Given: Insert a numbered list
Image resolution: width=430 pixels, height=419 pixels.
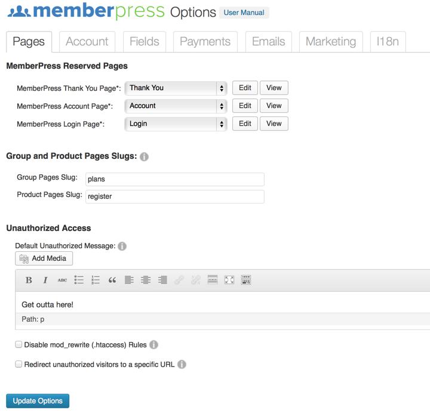Looking at the screenshot, I should click(96, 280).
